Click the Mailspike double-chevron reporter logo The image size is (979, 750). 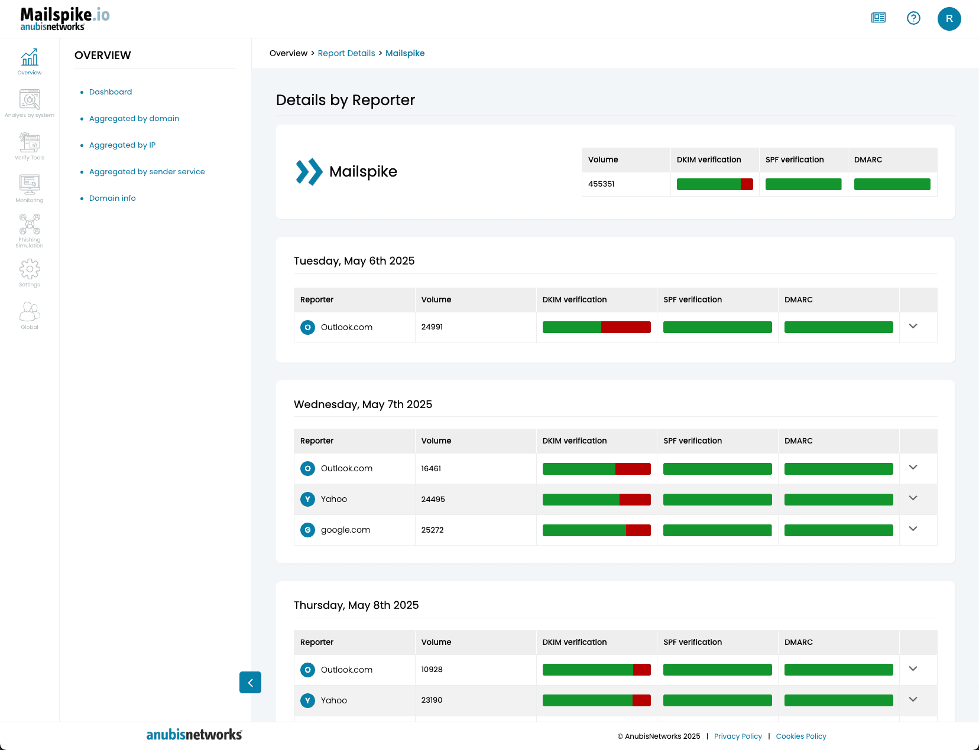click(x=309, y=172)
